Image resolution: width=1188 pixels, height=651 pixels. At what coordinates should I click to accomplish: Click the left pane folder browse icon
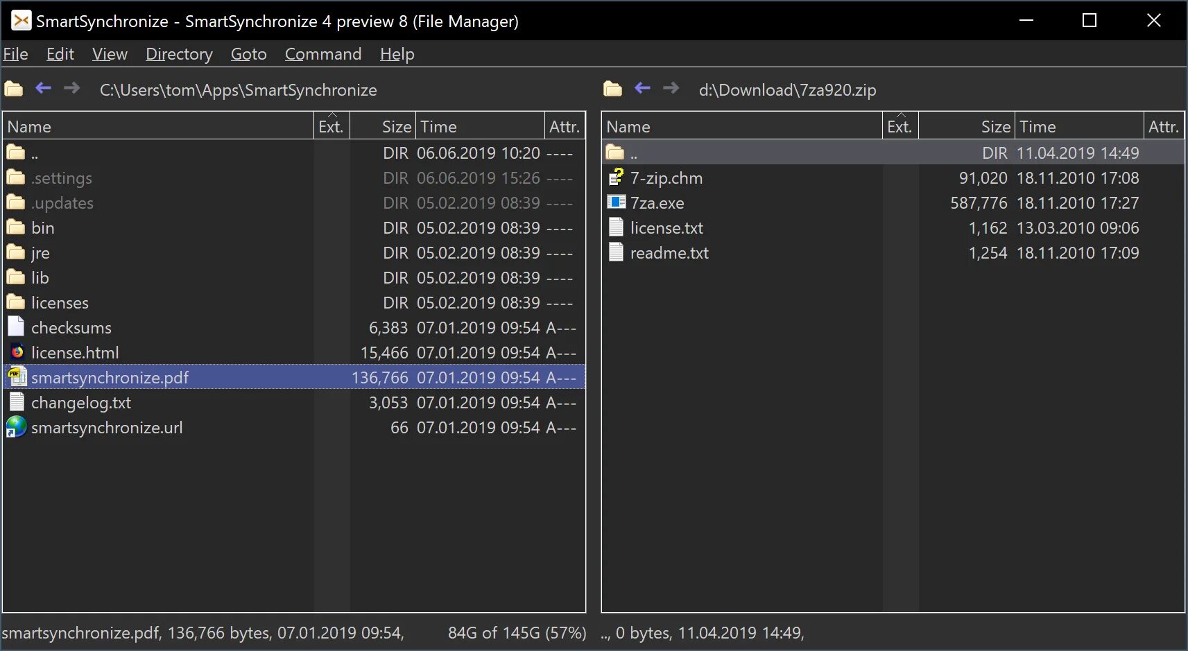14,89
